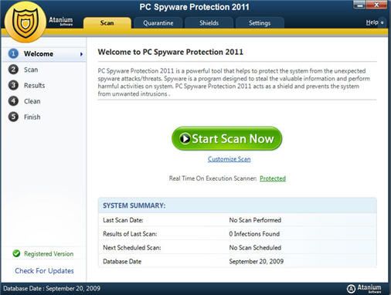Click the green Registered Version checkmark icon
The width and height of the screenshot is (391, 295).
(x=16, y=253)
